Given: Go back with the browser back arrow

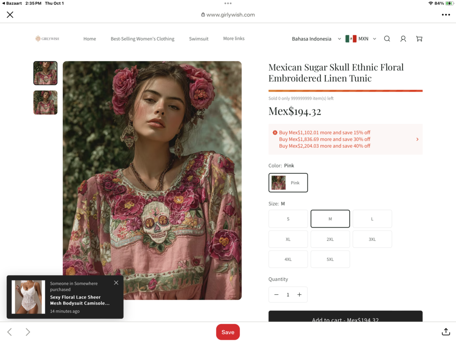Looking at the screenshot, I should [10, 332].
